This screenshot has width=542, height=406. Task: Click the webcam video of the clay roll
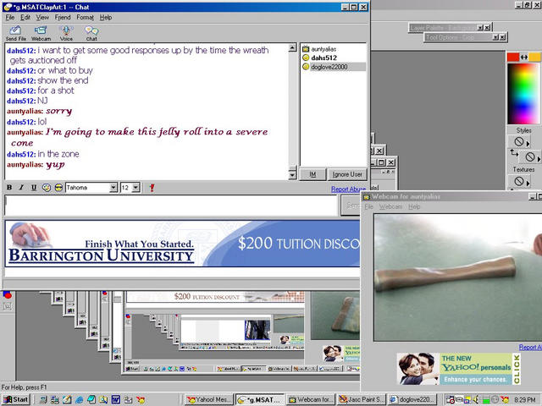pyautogui.click(x=457, y=277)
